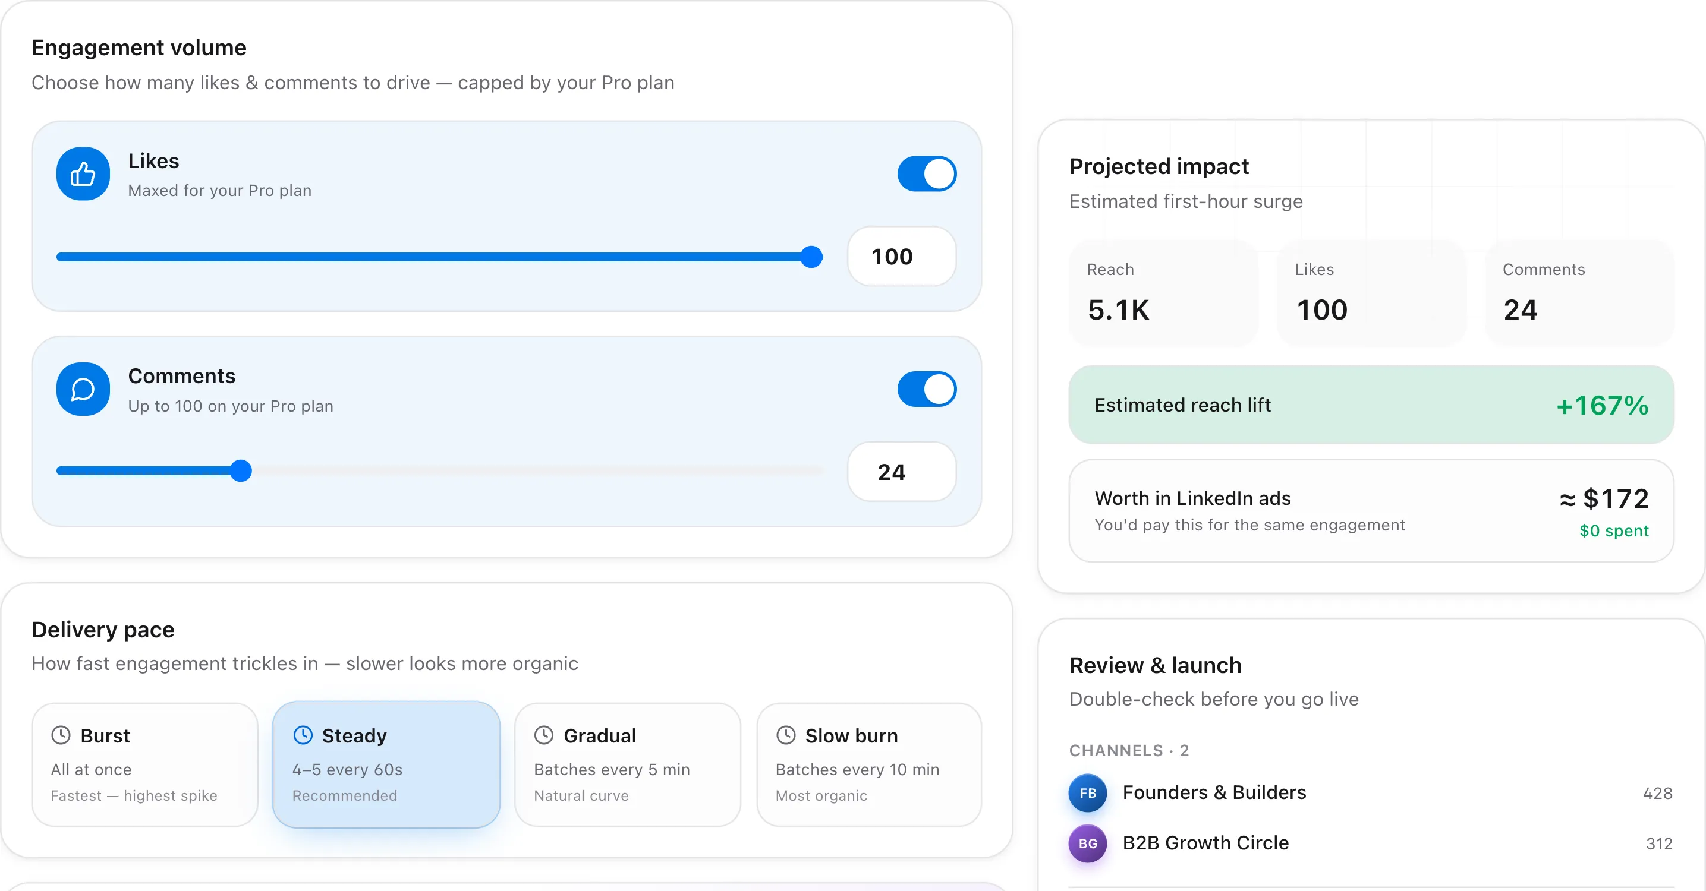Disable the Comments toggle switch
Viewport: 1706px width, 891px height.
[927, 389]
